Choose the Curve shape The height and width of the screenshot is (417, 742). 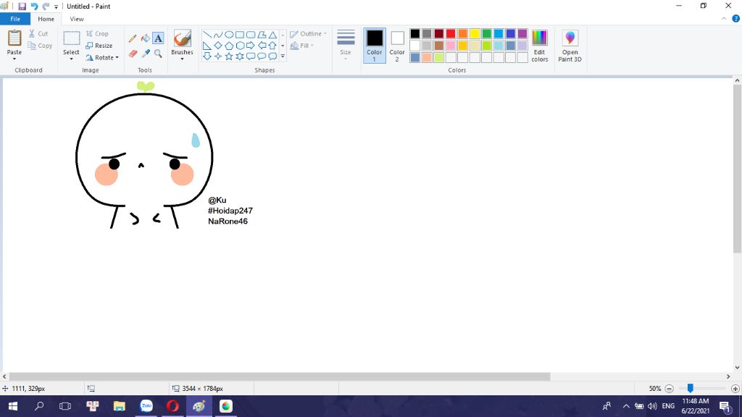pos(218,35)
